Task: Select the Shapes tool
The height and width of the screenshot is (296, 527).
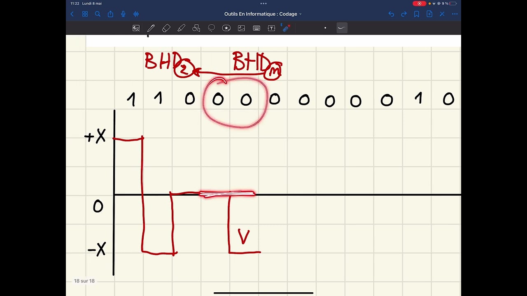Action: [196, 28]
